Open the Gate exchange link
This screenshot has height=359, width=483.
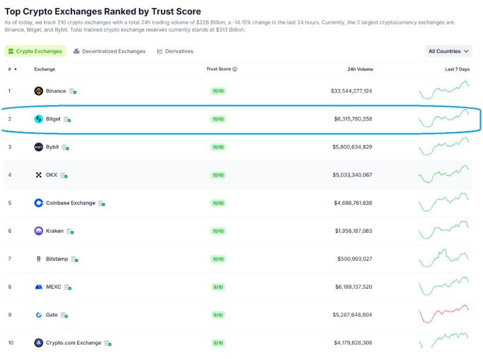click(x=52, y=315)
